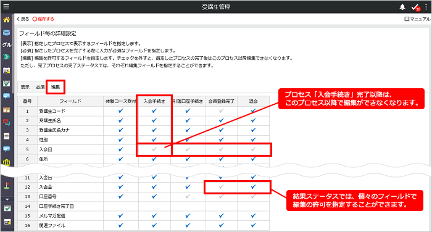Select the メルマガ配信 field name
This screenshot has width=432, height=232.
point(52,216)
